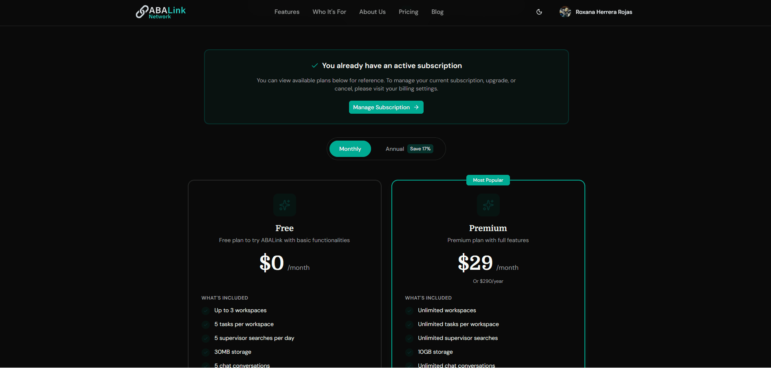The height and width of the screenshot is (368, 771).
Task: Click check icon next to 5 supervisor searches per day
Action: click(x=205, y=338)
